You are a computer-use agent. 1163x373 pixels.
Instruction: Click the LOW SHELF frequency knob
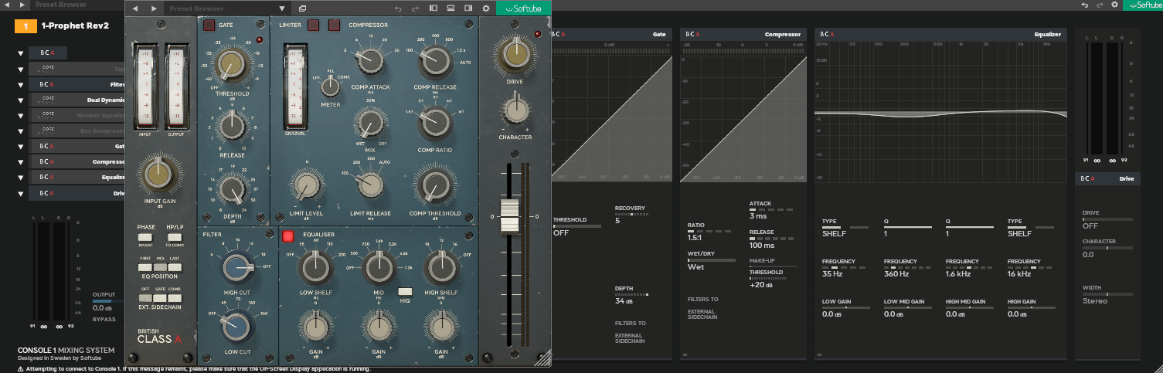coord(315,267)
